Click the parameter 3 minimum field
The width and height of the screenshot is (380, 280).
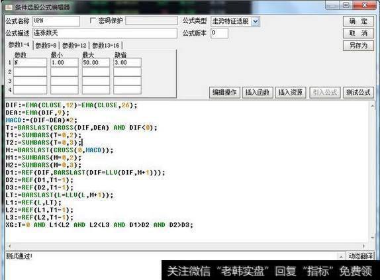pyautogui.click(x=64, y=81)
